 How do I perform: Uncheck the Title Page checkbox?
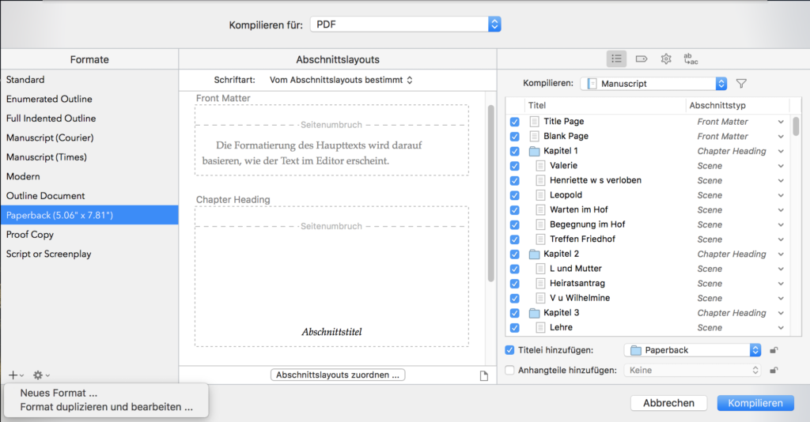click(515, 122)
